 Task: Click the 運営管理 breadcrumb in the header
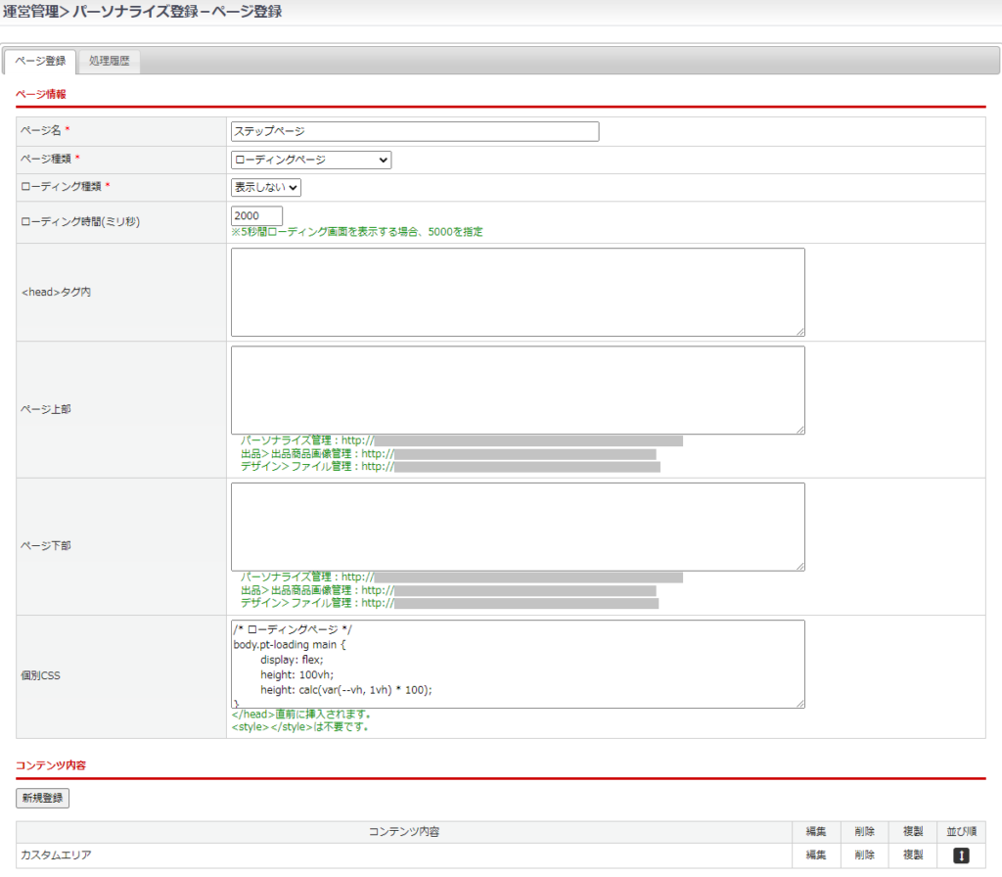[x=30, y=12]
